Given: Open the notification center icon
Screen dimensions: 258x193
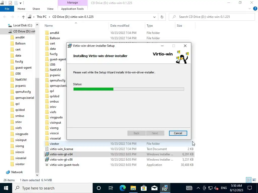Looking at the screenshot, I should click(250, 188).
